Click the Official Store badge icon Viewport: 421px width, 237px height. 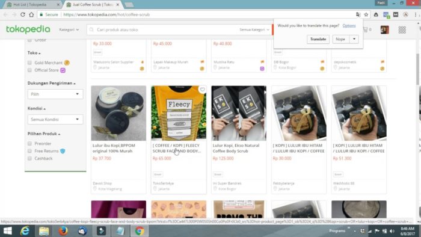[63, 70]
